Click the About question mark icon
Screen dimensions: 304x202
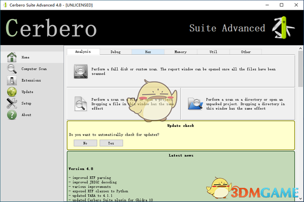(12, 115)
